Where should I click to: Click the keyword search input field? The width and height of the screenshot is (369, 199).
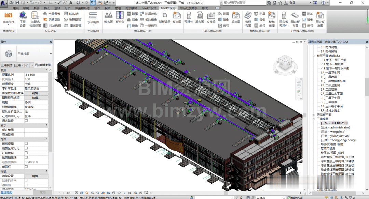point(244,3)
